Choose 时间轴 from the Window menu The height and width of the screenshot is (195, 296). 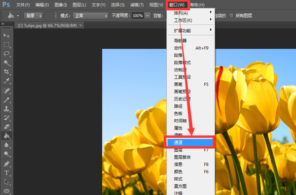pyautogui.click(x=190, y=121)
